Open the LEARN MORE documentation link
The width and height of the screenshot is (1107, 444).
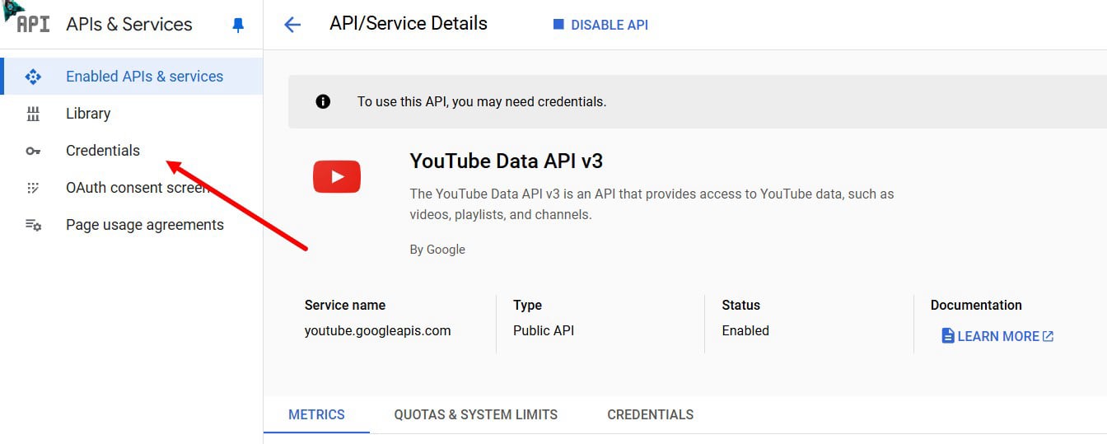pos(997,336)
